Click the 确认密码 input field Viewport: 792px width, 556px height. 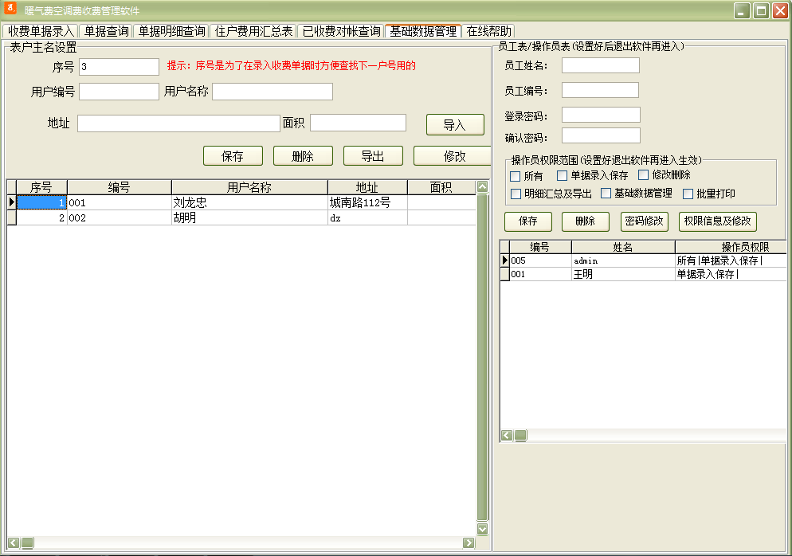(601, 135)
